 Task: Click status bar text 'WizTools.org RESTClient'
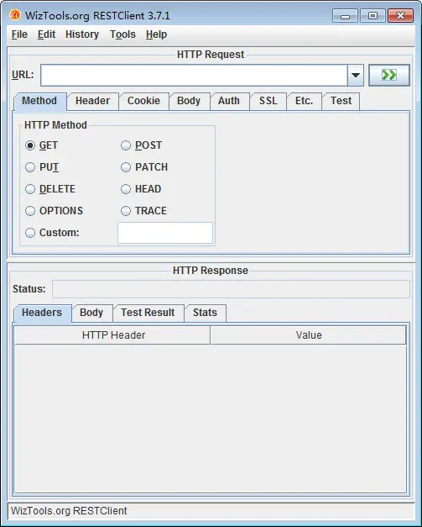69,511
